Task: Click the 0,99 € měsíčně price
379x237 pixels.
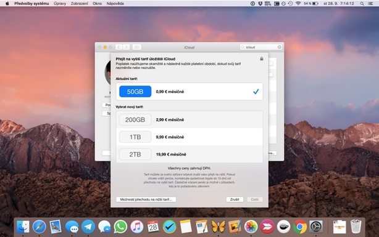Action: (x=170, y=92)
